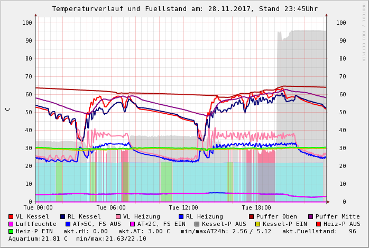Click the Puffer Oben legend swatch
Screen dimensions: 369x248
pyautogui.click(x=252, y=217)
